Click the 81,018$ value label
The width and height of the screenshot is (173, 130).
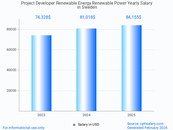(87, 17)
